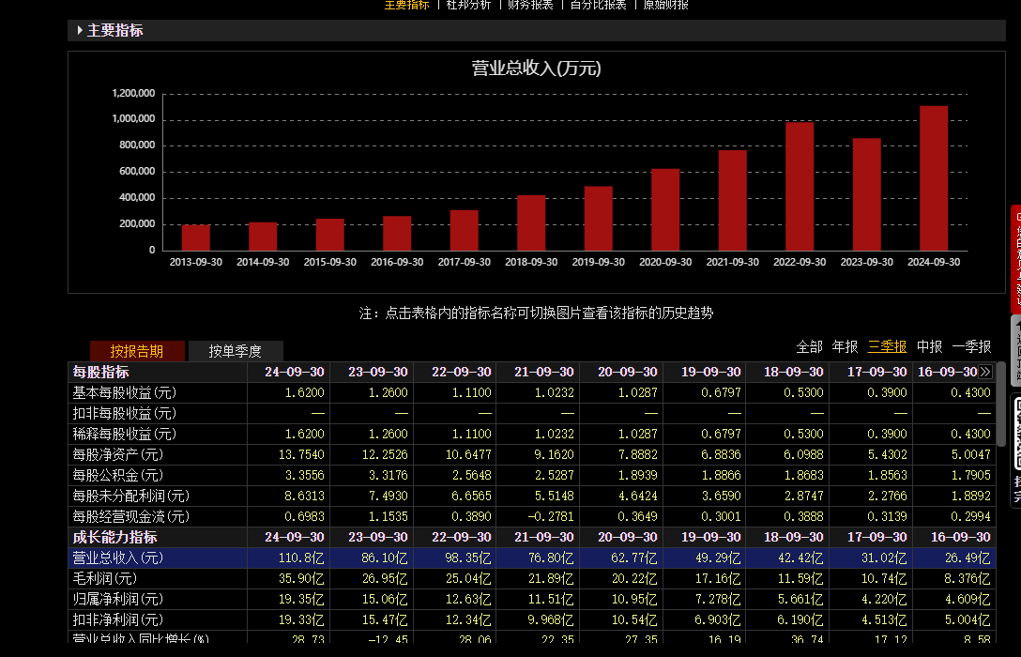Click the 毛利润(元) indicator name

pos(105,578)
